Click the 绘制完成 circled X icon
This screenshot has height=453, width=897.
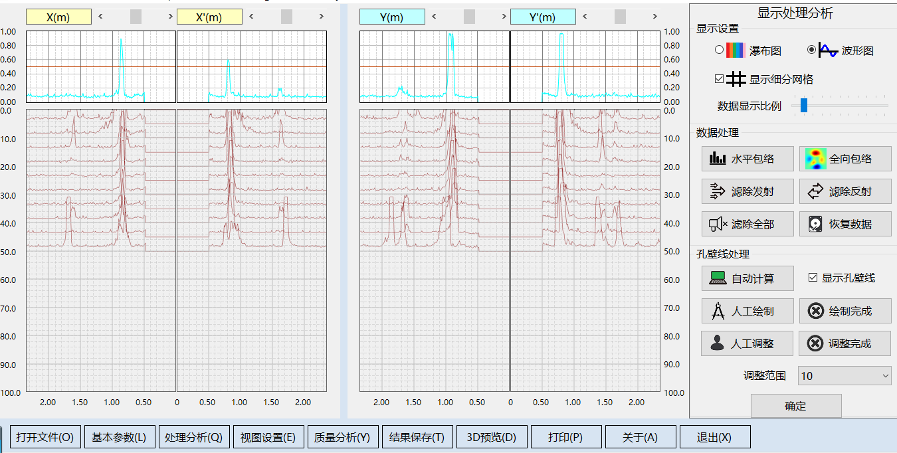point(815,310)
